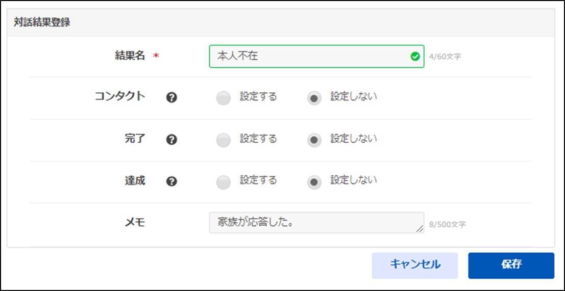The width and height of the screenshot is (565, 291).
Task: Open the help icon next to コンタクト
Action: click(x=172, y=97)
